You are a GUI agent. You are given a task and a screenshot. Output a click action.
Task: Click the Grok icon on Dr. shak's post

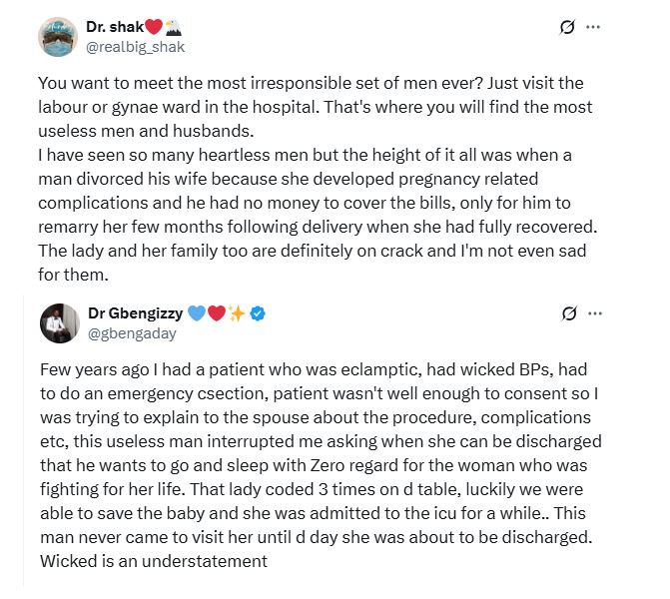pyautogui.click(x=568, y=27)
